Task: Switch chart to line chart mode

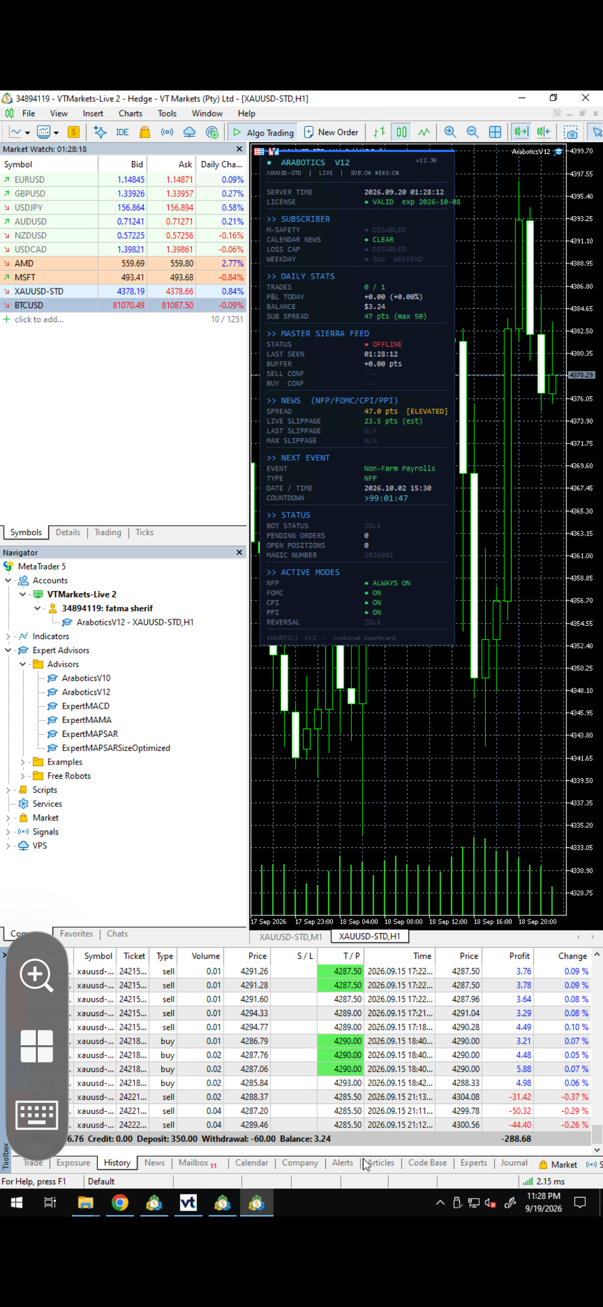Action: point(424,132)
